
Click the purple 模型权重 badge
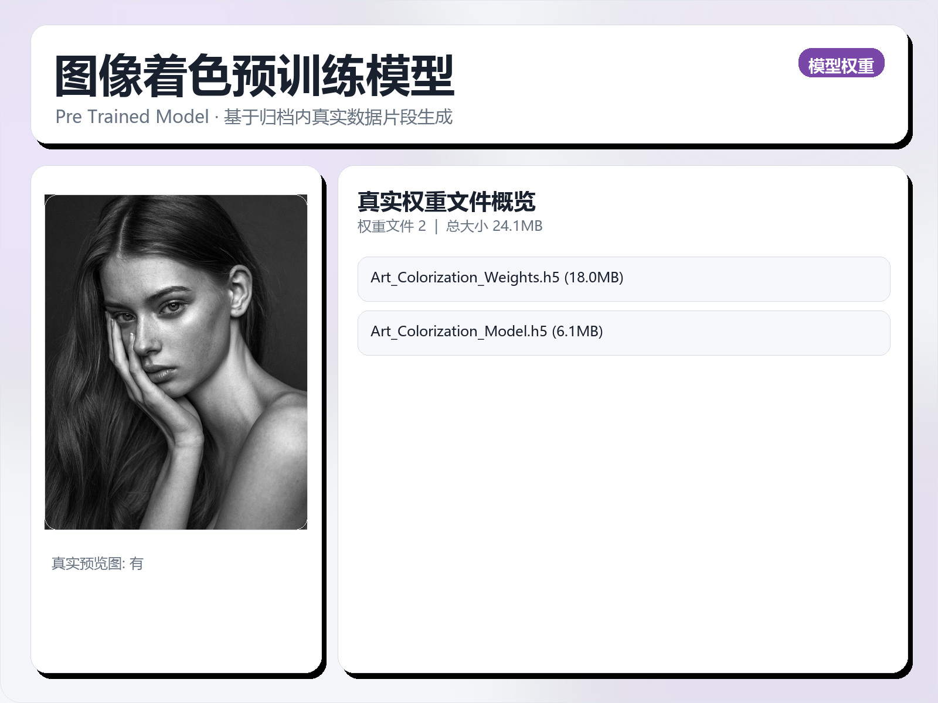(842, 64)
